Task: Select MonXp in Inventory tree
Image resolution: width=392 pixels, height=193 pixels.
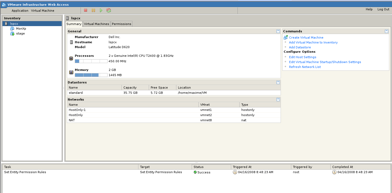Action: (x=21, y=29)
